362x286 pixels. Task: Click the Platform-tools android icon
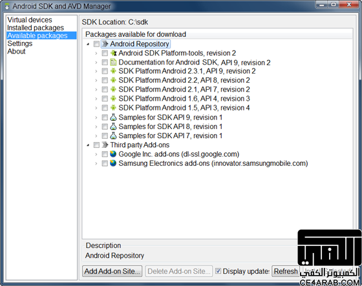(113, 53)
